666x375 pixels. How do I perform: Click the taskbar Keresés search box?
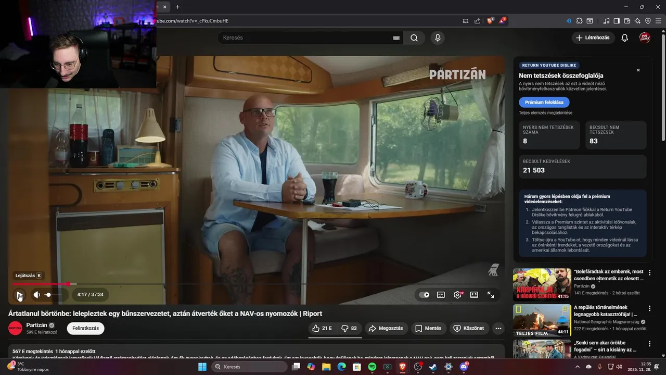click(249, 367)
